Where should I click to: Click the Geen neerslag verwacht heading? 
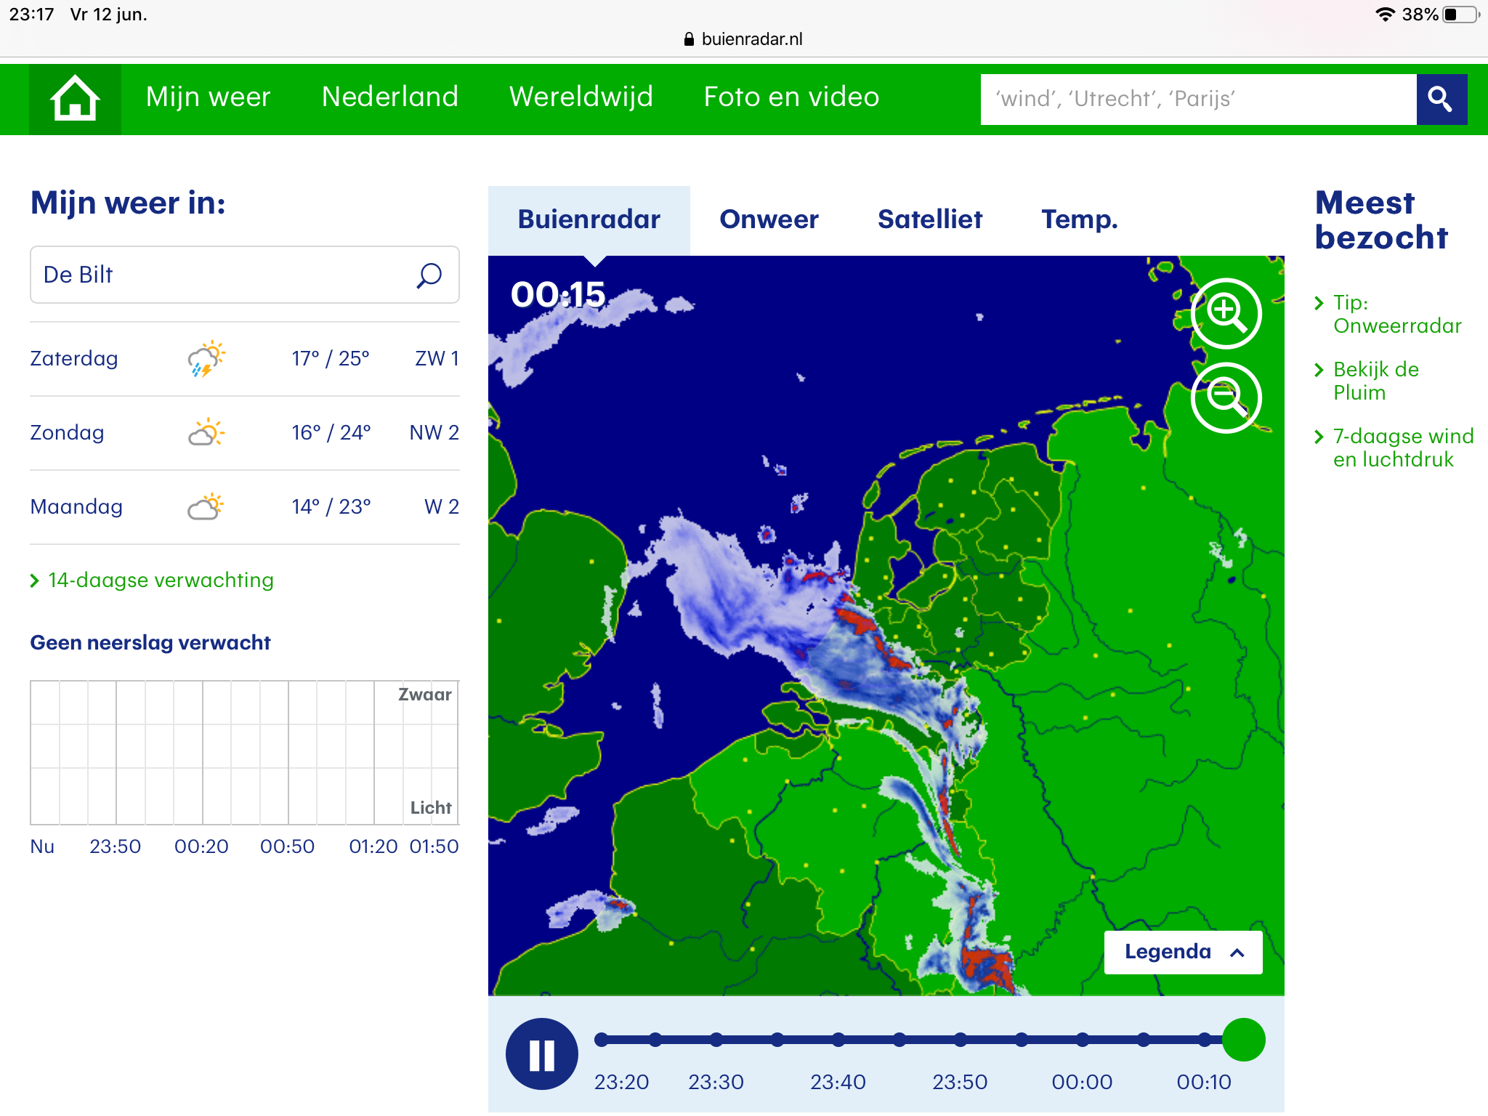[x=150, y=643]
